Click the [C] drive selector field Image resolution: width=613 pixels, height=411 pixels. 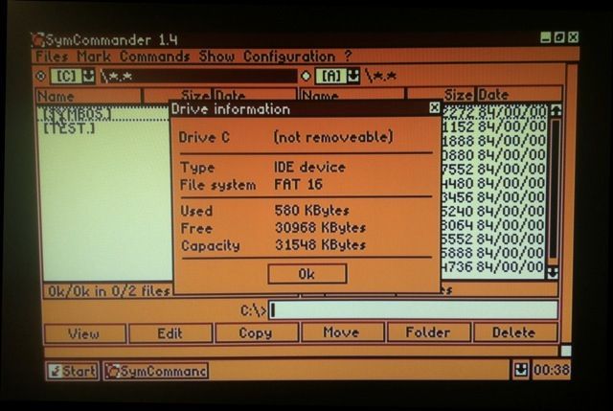tap(66, 76)
